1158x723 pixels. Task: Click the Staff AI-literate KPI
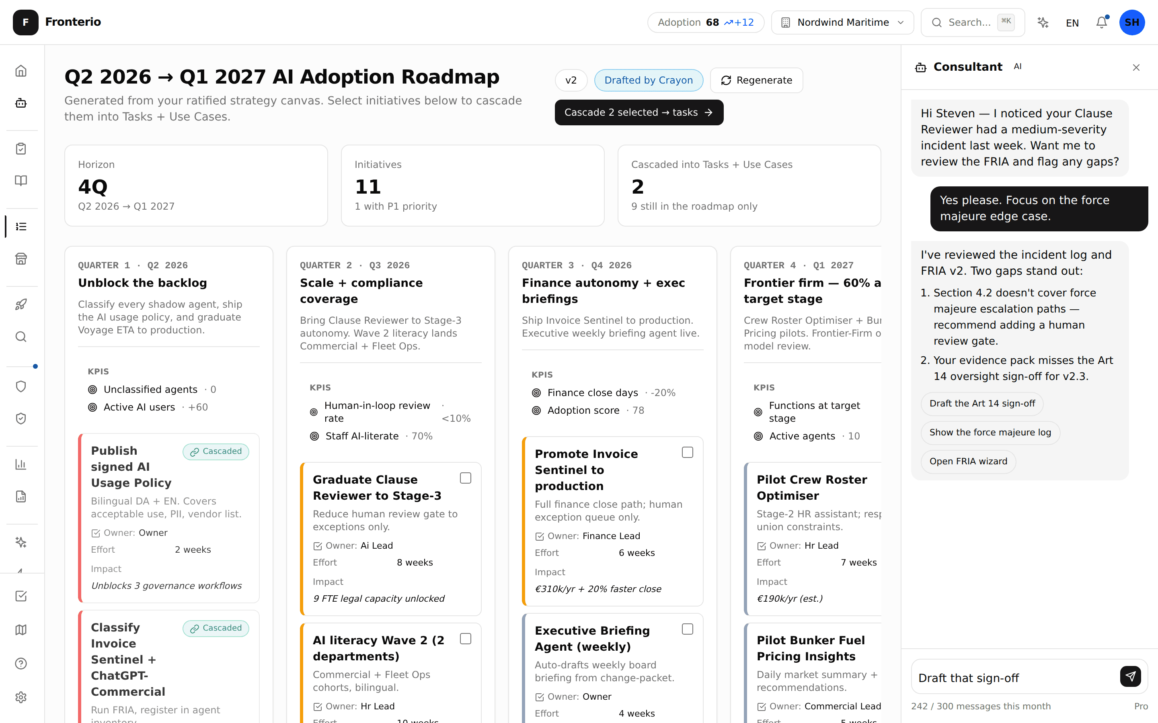pos(371,436)
